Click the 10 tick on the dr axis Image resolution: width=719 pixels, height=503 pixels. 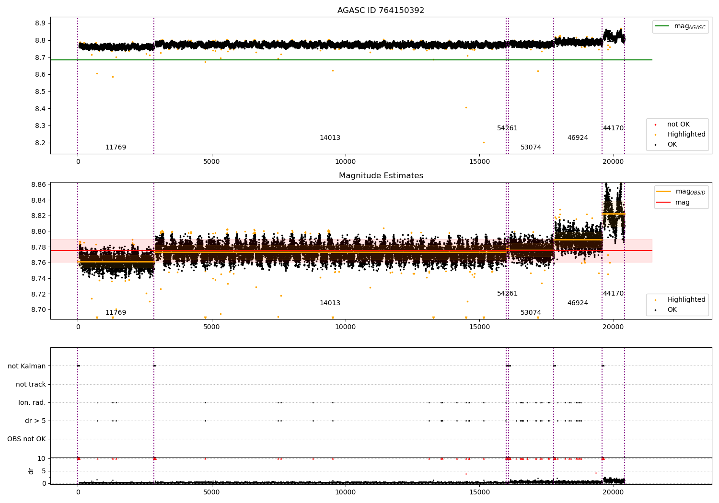(x=42, y=459)
